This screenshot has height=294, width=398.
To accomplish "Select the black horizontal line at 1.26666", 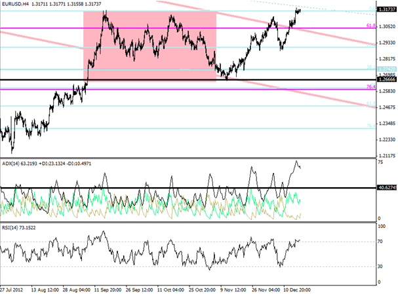I will point(188,80).
